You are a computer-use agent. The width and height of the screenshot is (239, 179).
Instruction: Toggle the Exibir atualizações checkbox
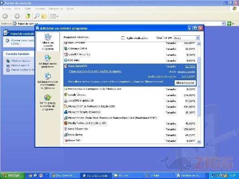point(123,38)
